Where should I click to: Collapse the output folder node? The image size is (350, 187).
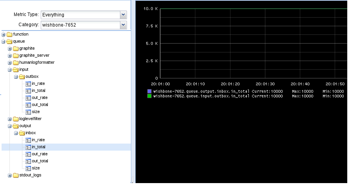coord(9,126)
